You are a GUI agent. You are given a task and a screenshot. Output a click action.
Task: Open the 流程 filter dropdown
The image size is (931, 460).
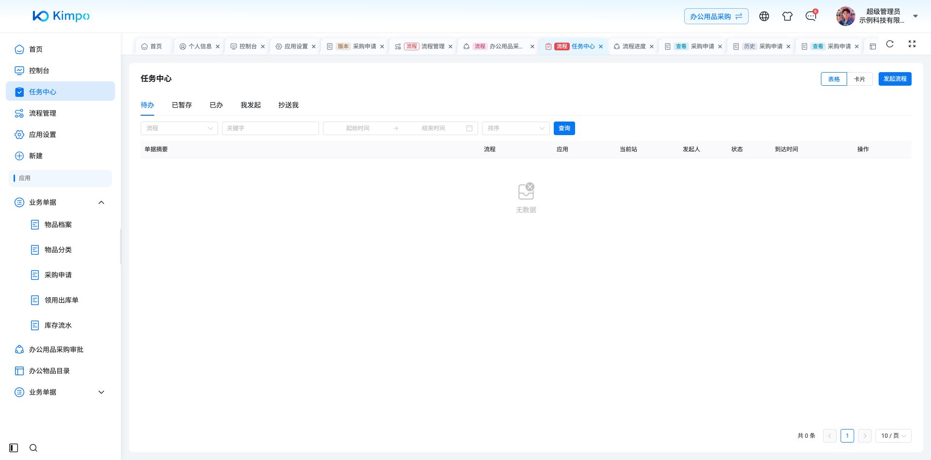[179, 128]
